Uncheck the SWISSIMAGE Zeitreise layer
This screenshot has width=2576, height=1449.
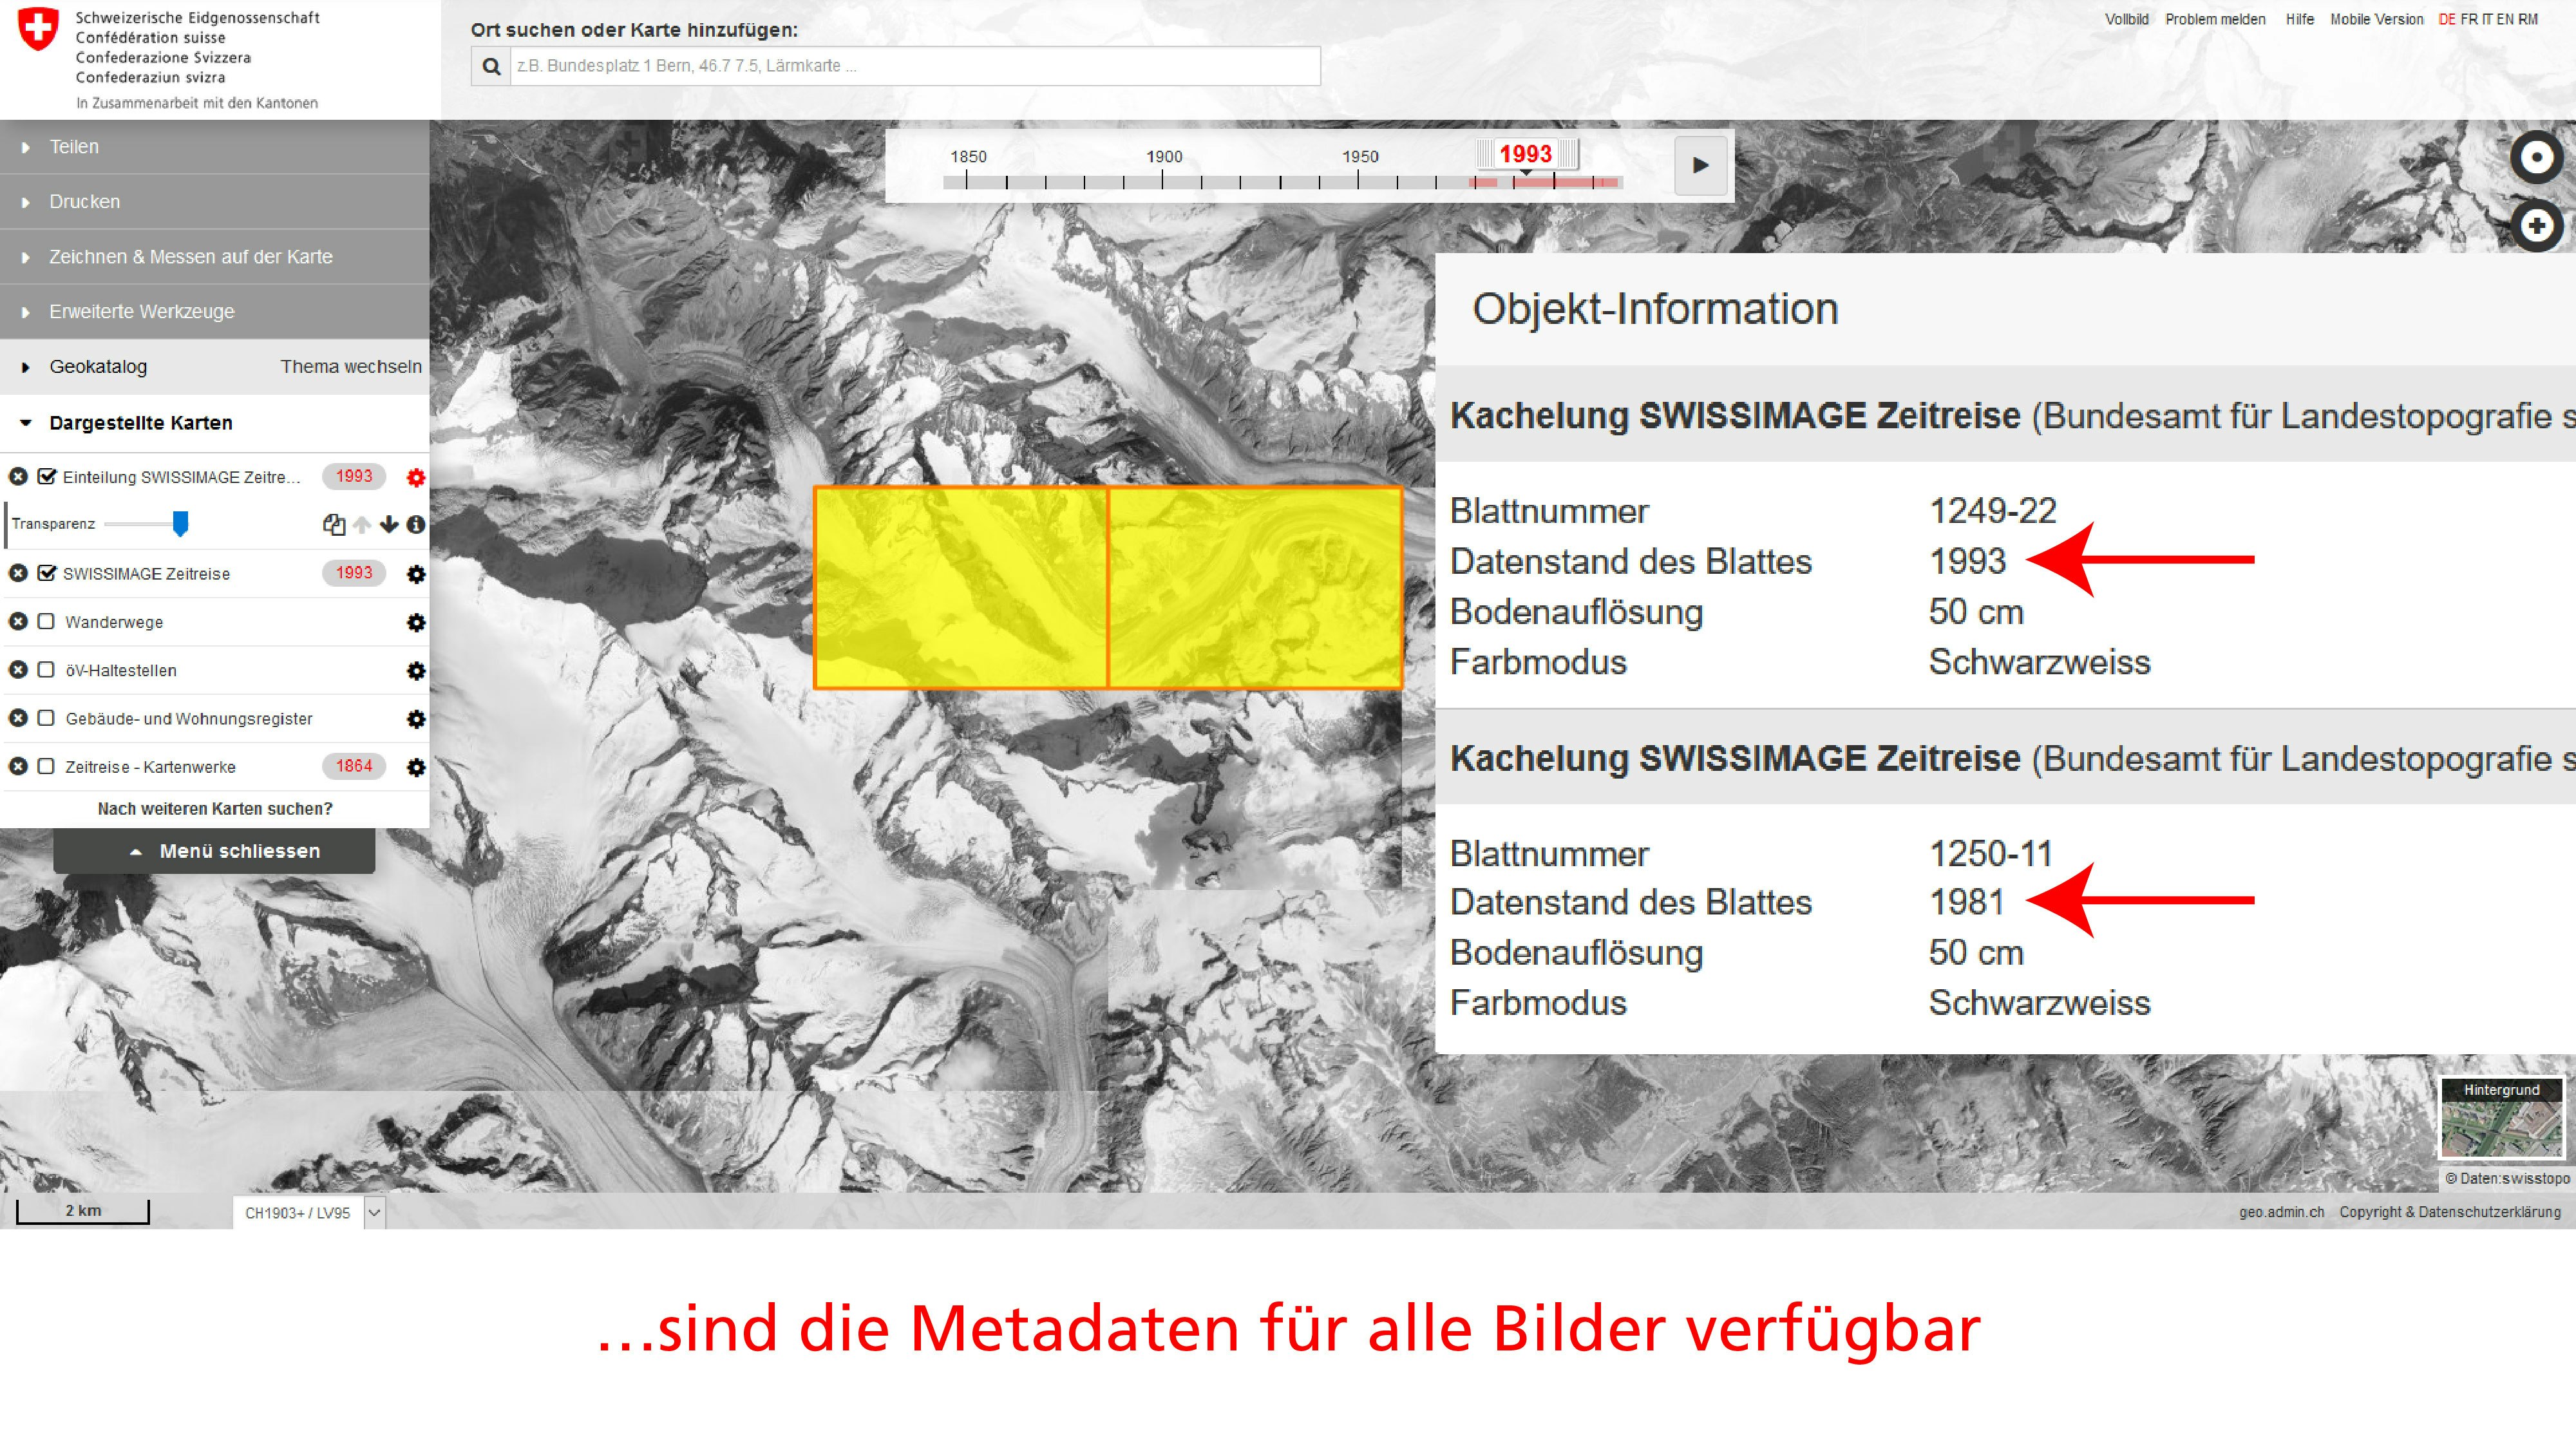click(x=46, y=573)
